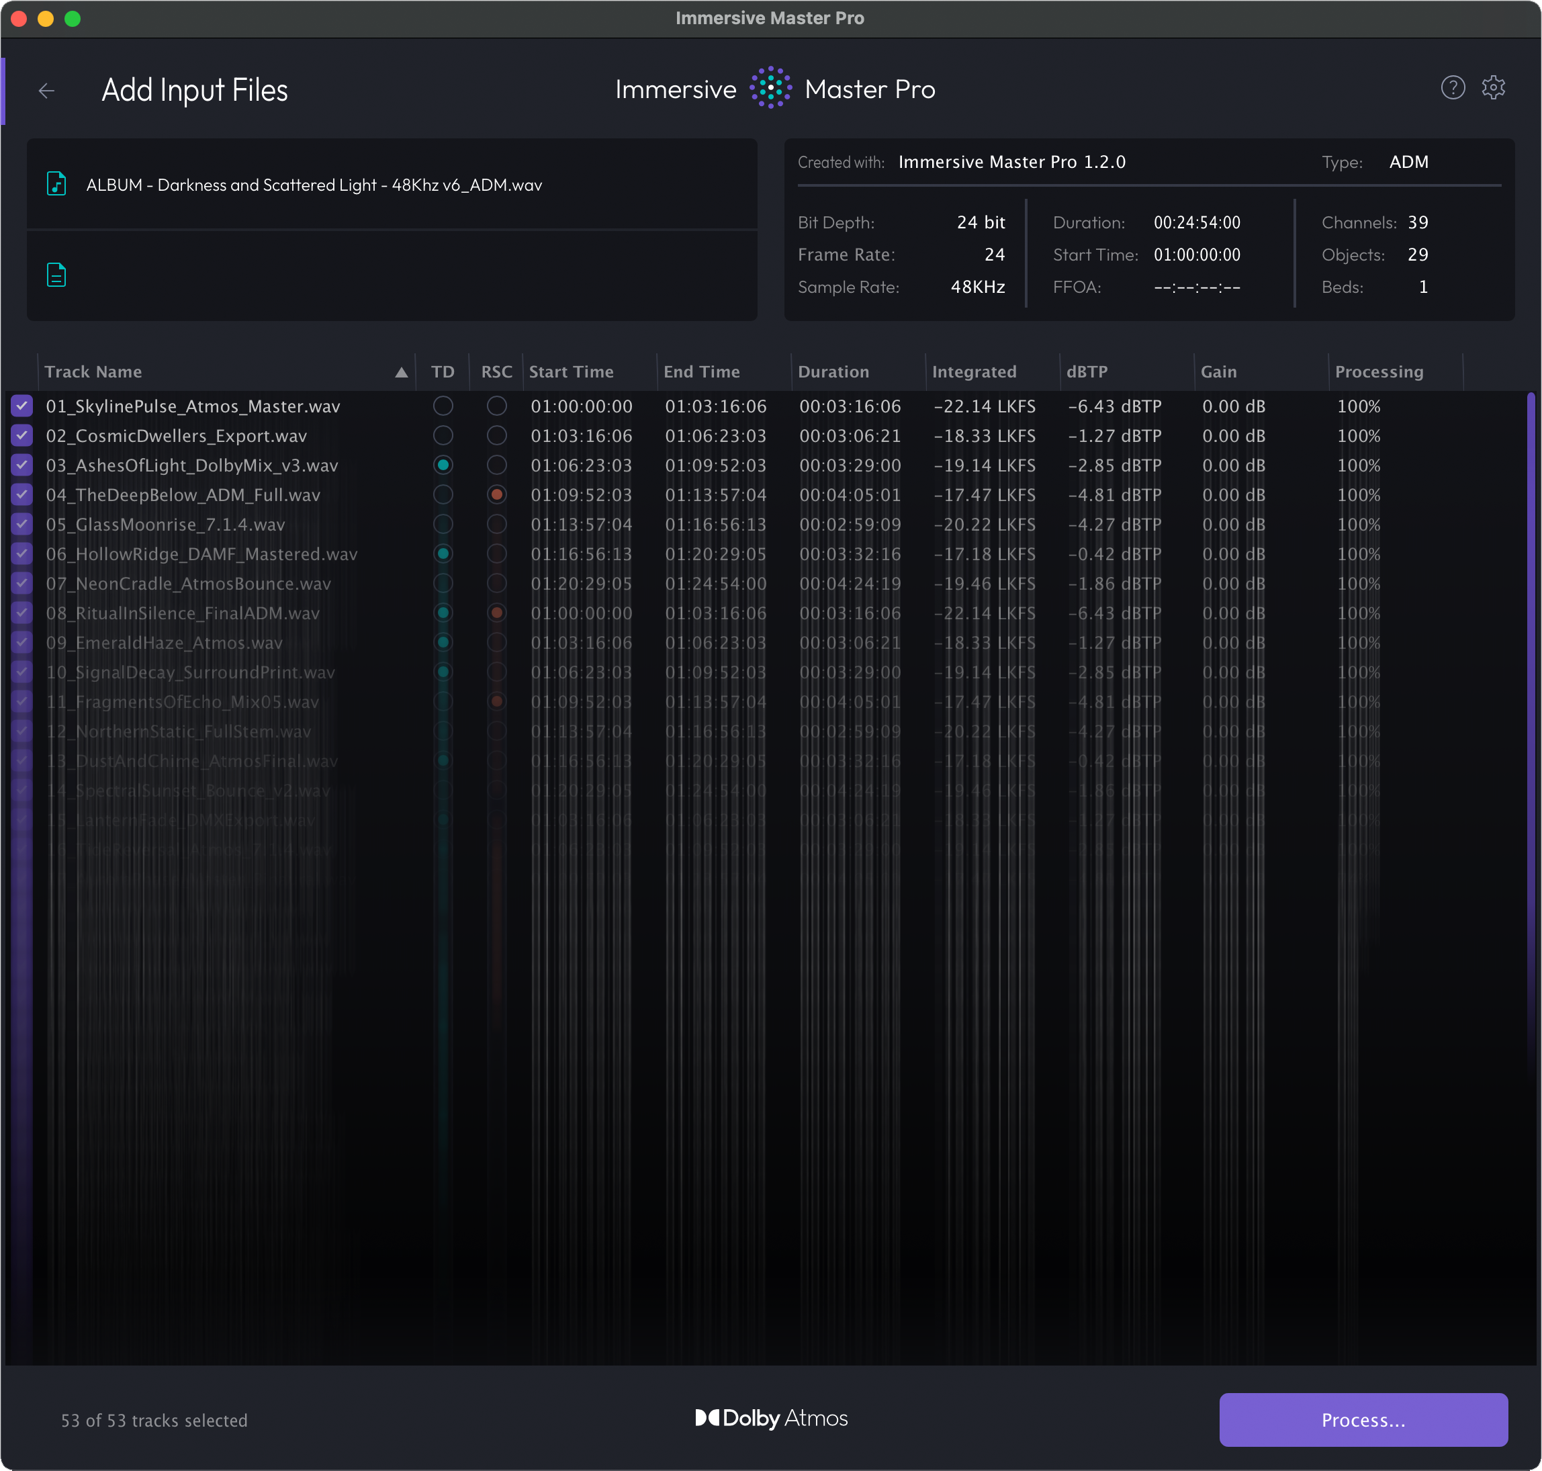Uncheck the 06_HollowRidge_DAMF_Mastered.wav checkbox
The height and width of the screenshot is (1471, 1542).
(x=22, y=553)
